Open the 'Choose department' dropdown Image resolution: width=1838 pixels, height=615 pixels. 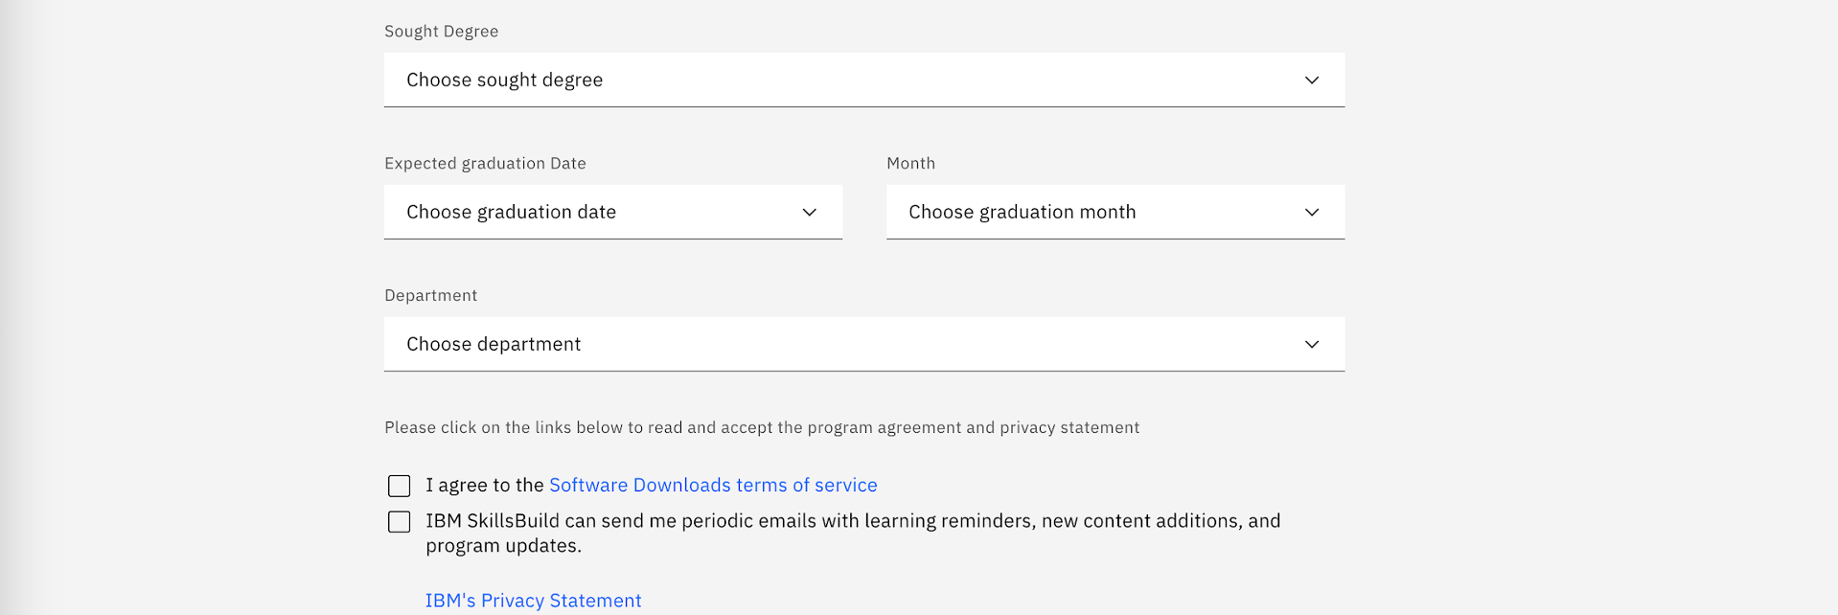click(x=843, y=345)
